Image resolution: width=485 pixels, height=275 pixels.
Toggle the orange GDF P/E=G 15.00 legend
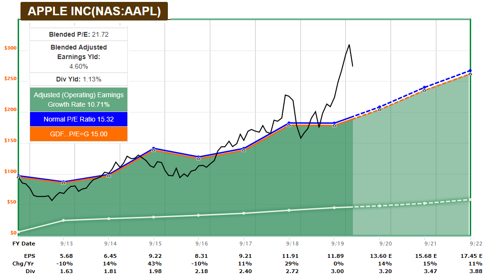tap(79, 134)
